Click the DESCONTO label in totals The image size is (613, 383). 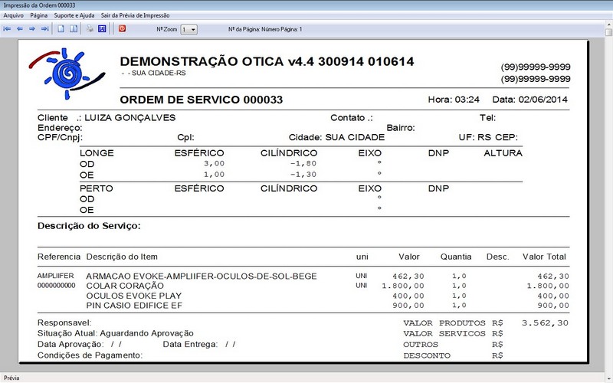coord(427,355)
